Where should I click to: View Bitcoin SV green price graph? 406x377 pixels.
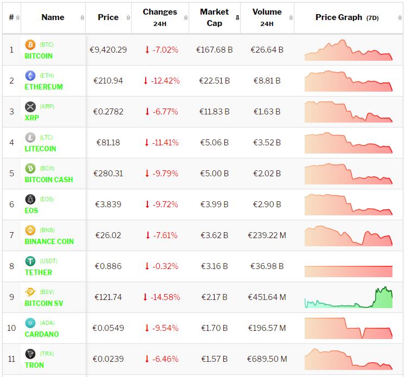[348, 298]
